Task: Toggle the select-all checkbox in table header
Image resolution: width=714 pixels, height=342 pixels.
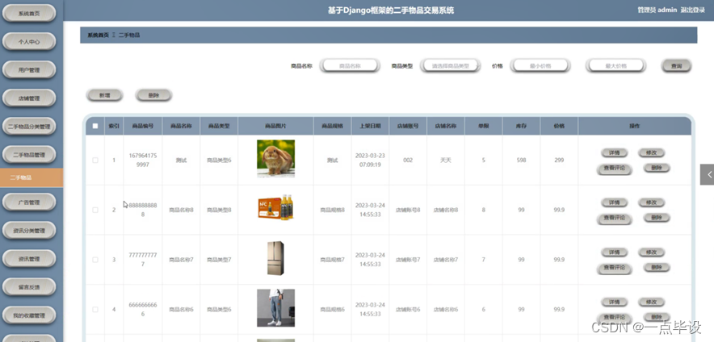Action: [x=95, y=126]
